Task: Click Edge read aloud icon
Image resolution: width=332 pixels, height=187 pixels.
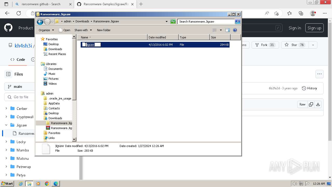Action: click(x=267, y=13)
